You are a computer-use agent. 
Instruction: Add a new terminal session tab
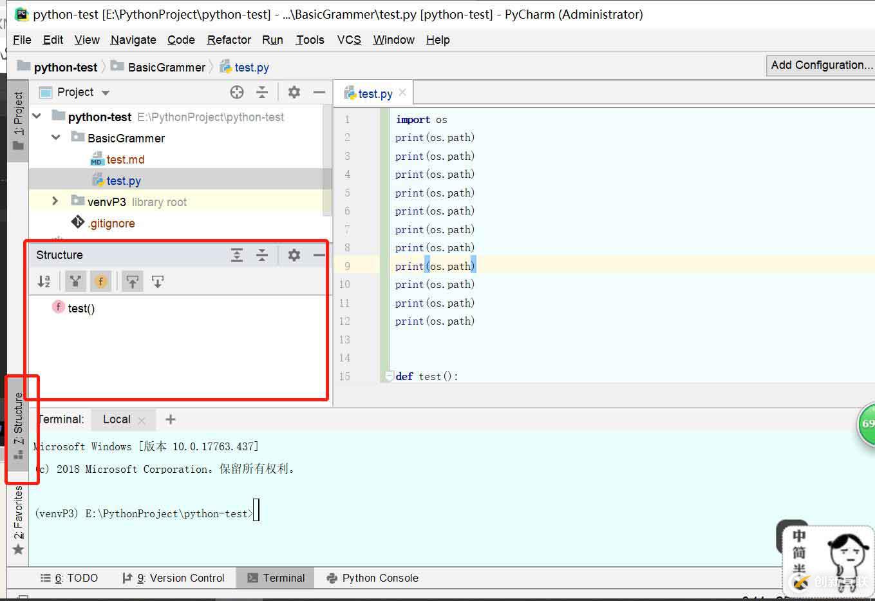click(171, 419)
